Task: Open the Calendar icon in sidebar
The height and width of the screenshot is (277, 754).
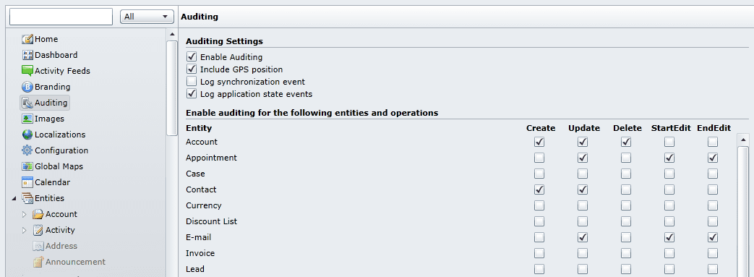Action: coord(27,182)
